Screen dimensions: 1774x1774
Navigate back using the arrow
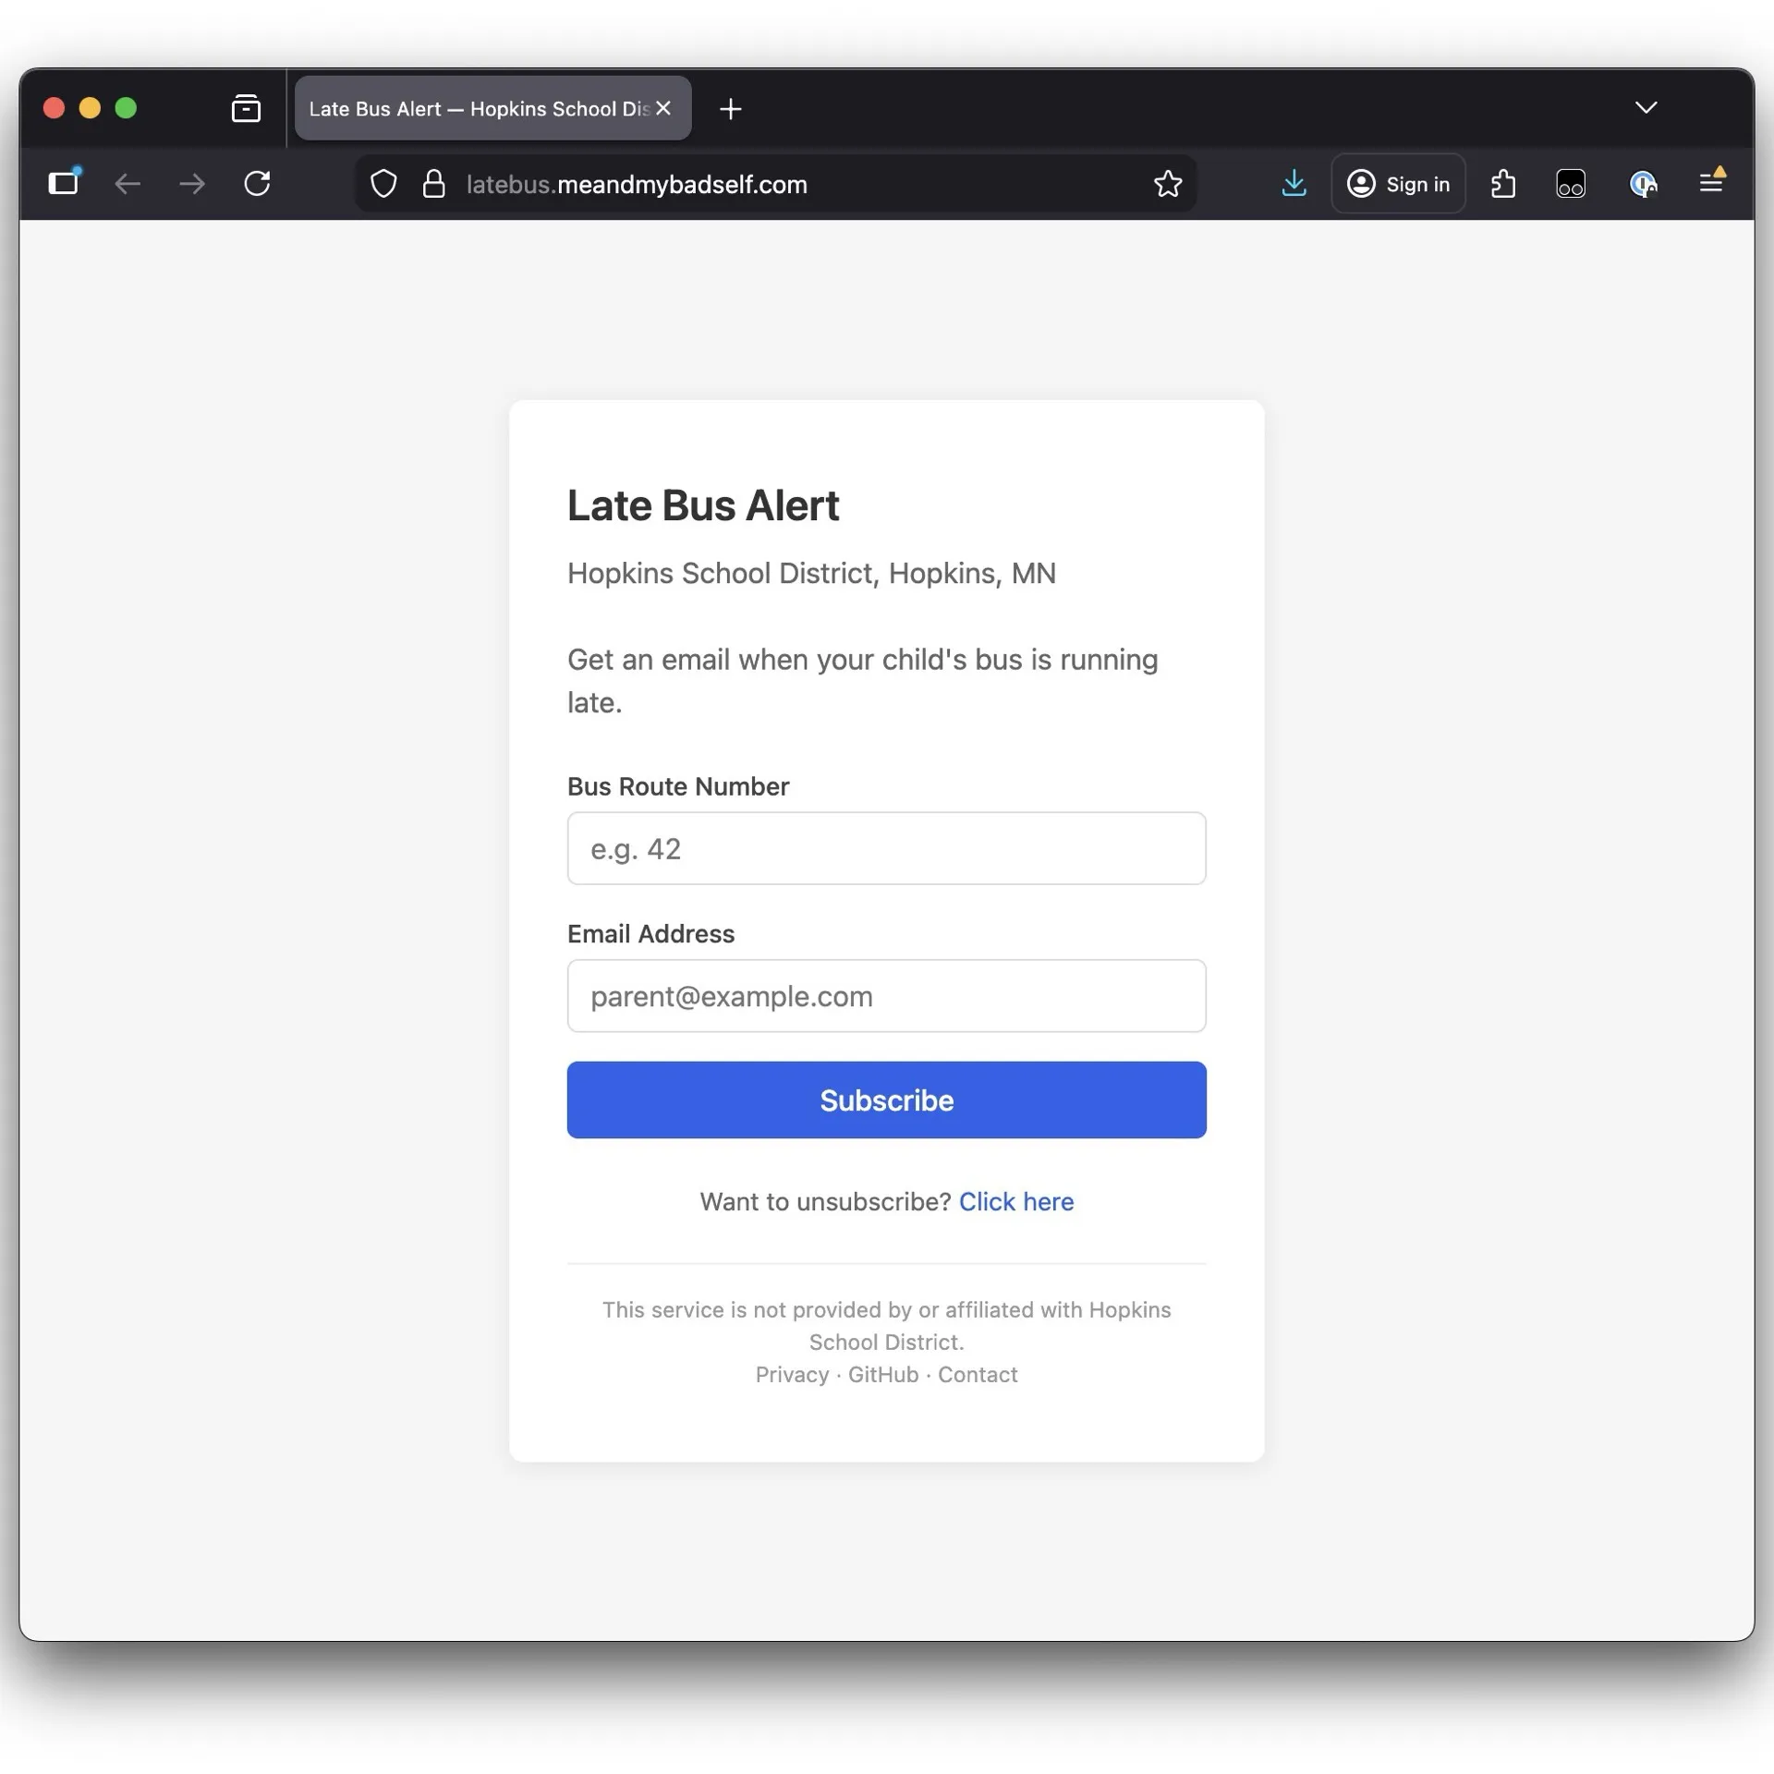[128, 184]
